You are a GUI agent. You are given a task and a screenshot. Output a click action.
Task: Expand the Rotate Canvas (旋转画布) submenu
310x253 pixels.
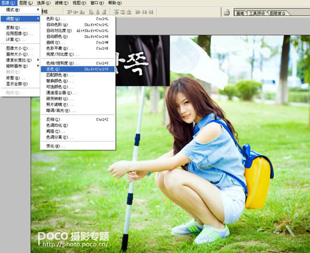[16, 66]
